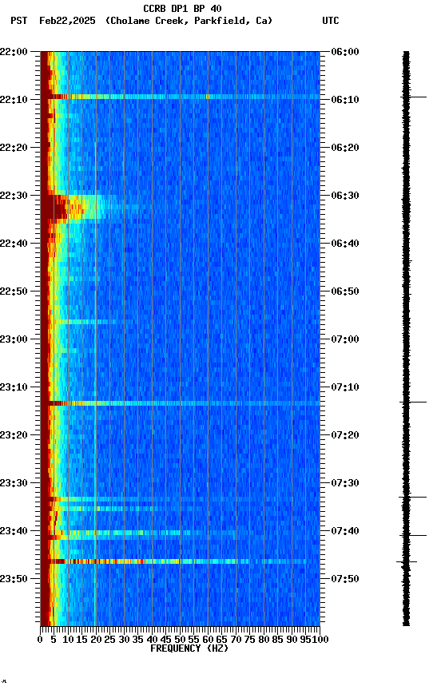
Task: Click the low-frequency burst at 22:30–22:35
Action: (x=75, y=207)
